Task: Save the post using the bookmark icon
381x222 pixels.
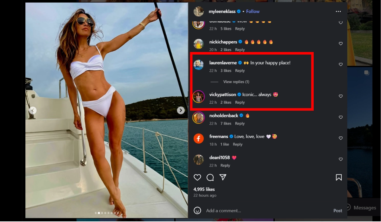Action: (339, 177)
